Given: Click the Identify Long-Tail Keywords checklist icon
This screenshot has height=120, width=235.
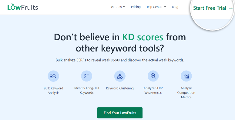Looking at the screenshot, I should (x=87, y=76).
